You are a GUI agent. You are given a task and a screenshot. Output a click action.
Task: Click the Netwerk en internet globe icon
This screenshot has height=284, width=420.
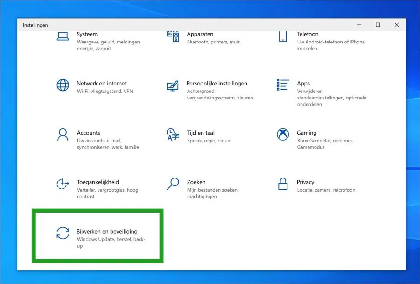63,85
